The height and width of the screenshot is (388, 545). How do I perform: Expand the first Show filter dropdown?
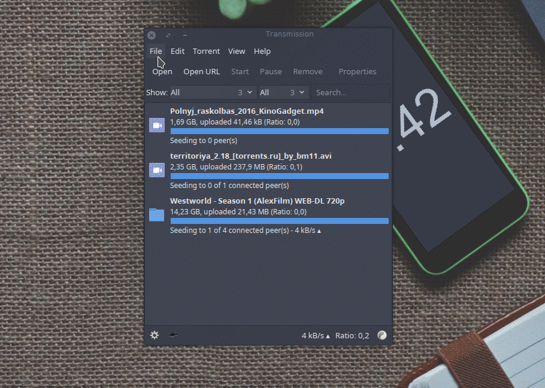point(213,92)
